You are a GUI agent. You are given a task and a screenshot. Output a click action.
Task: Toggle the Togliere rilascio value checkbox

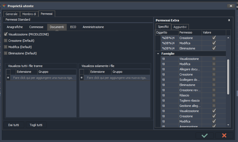(x=214, y=101)
